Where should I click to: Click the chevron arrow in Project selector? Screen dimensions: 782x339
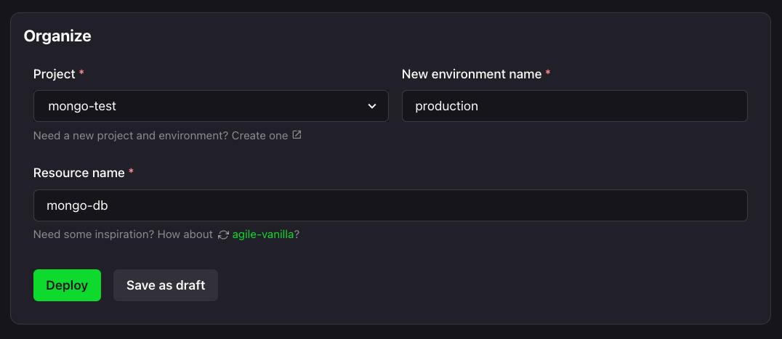point(372,106)
